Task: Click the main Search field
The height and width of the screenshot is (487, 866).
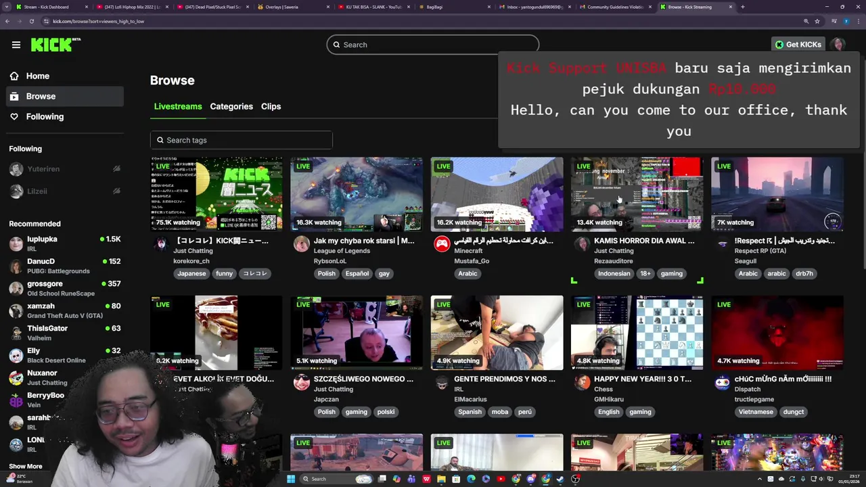Action: [433, 45]
